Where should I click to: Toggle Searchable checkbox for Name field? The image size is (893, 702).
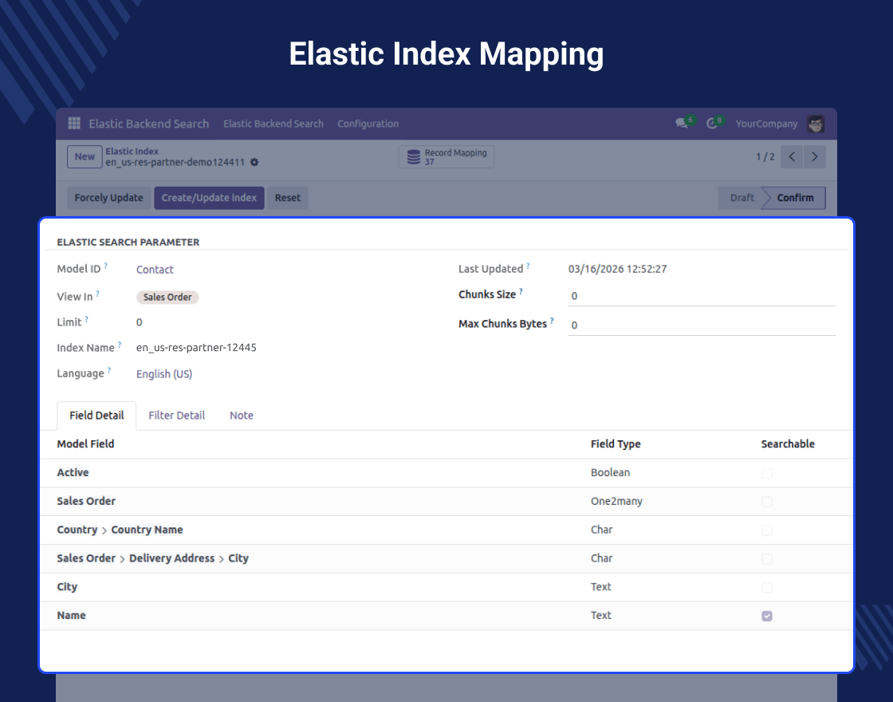click(767, 616)
